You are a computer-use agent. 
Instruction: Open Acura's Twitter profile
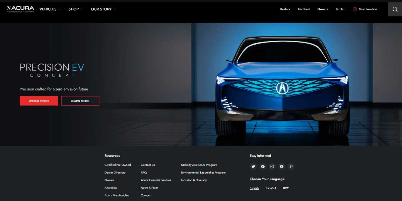[x=253, y=166]
